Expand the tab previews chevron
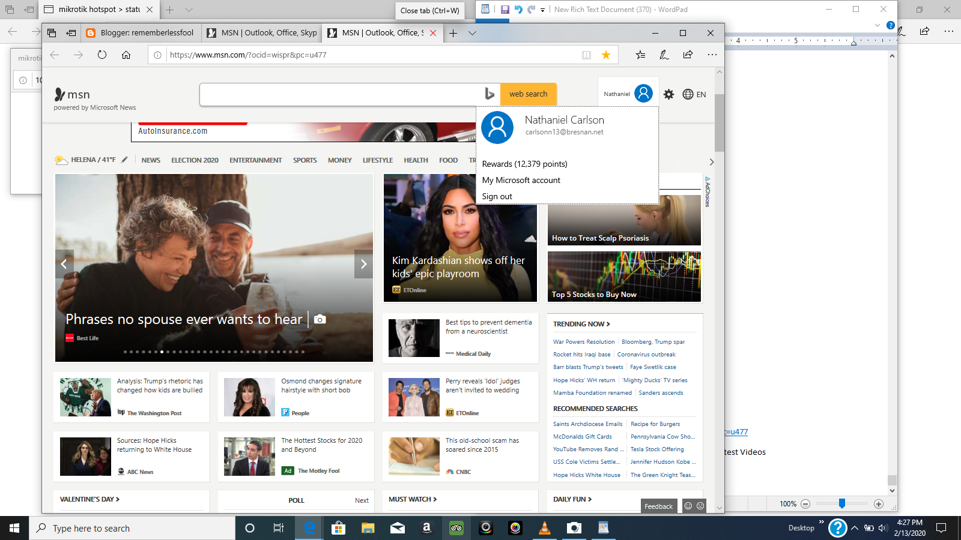The image size is (961, 540). [473, 33]
